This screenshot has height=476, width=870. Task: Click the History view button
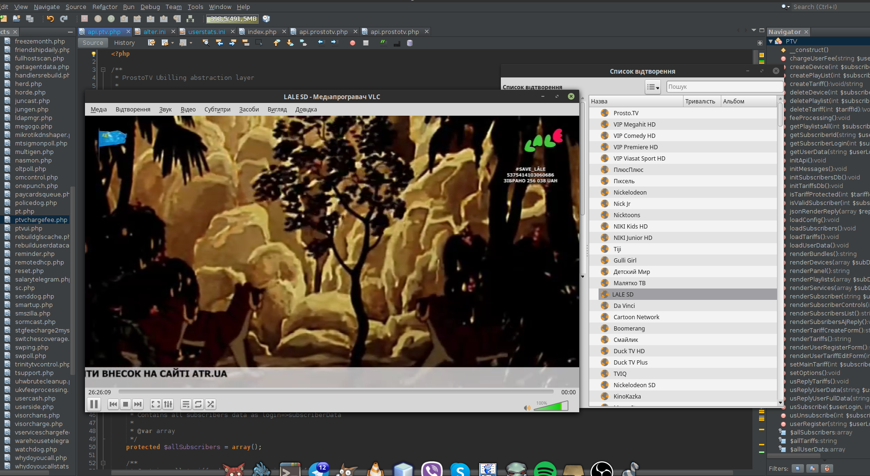124,43
